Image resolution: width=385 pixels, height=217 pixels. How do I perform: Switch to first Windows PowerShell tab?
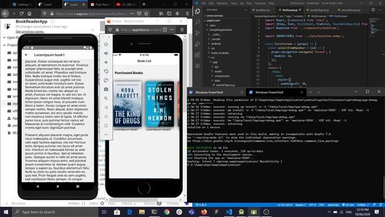coord(209,92)
